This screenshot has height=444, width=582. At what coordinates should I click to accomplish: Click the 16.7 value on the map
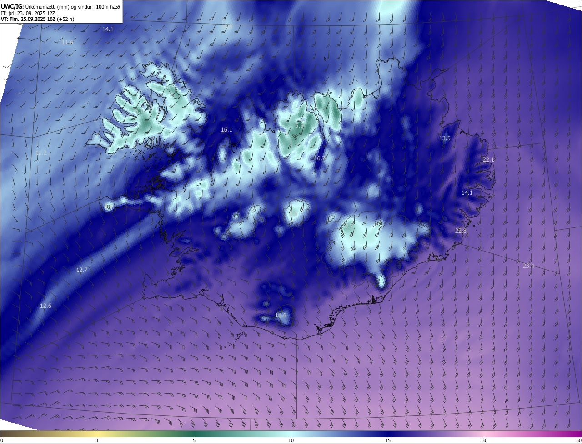click(x=320, y=158)
